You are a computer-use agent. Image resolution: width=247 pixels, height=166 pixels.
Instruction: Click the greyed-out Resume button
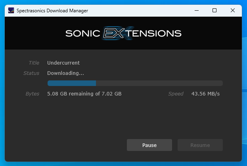pyautogui.click(x=200, y=145)
